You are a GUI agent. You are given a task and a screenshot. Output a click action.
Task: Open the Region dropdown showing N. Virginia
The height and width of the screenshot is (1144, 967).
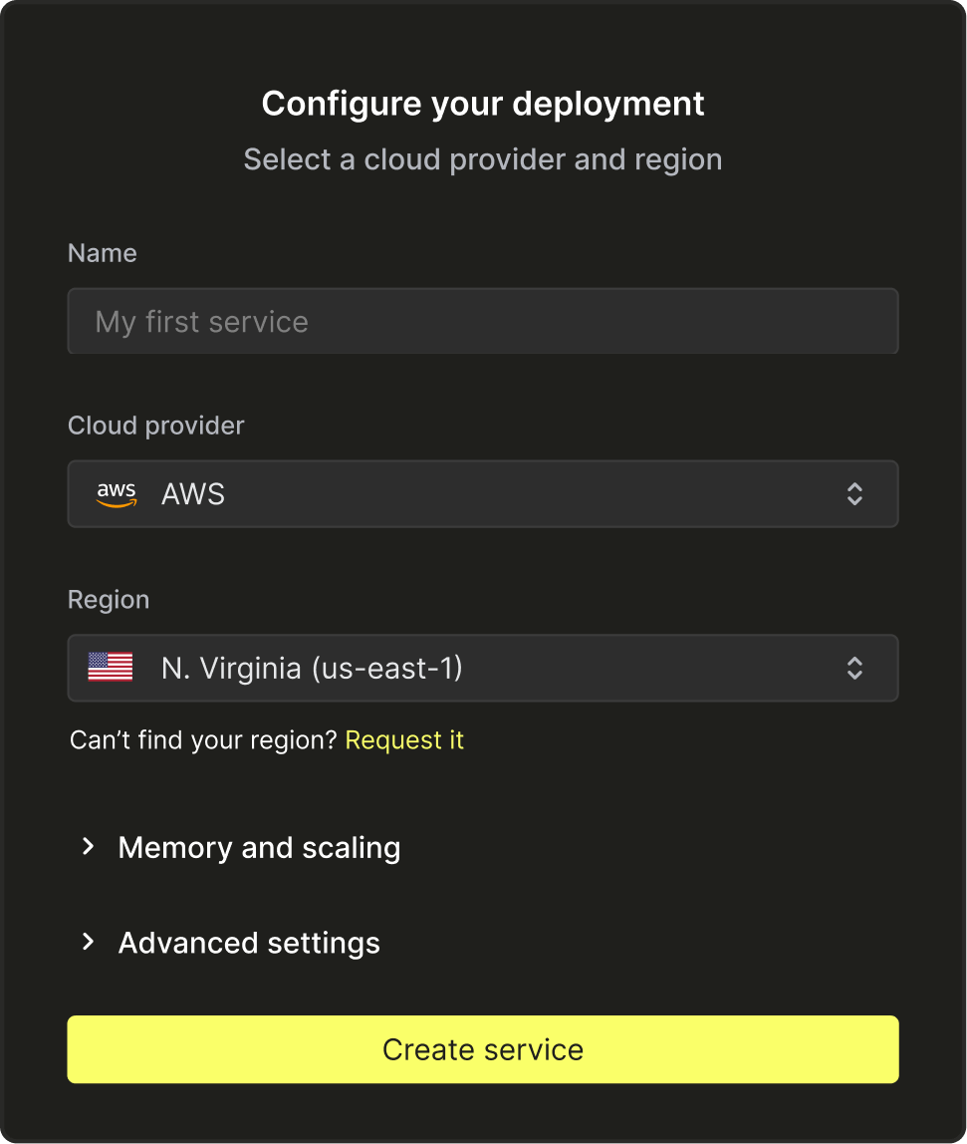point(483,668)
